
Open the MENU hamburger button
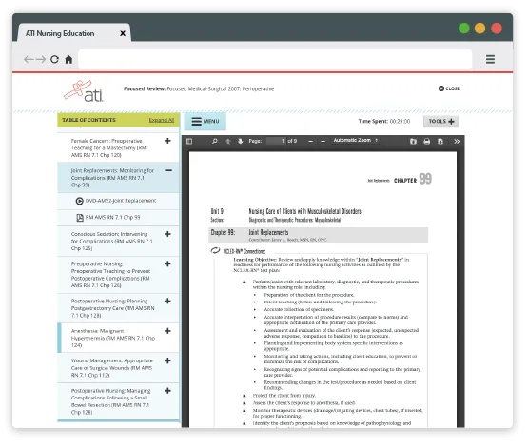pyautogui.click(x=205, y=121)
